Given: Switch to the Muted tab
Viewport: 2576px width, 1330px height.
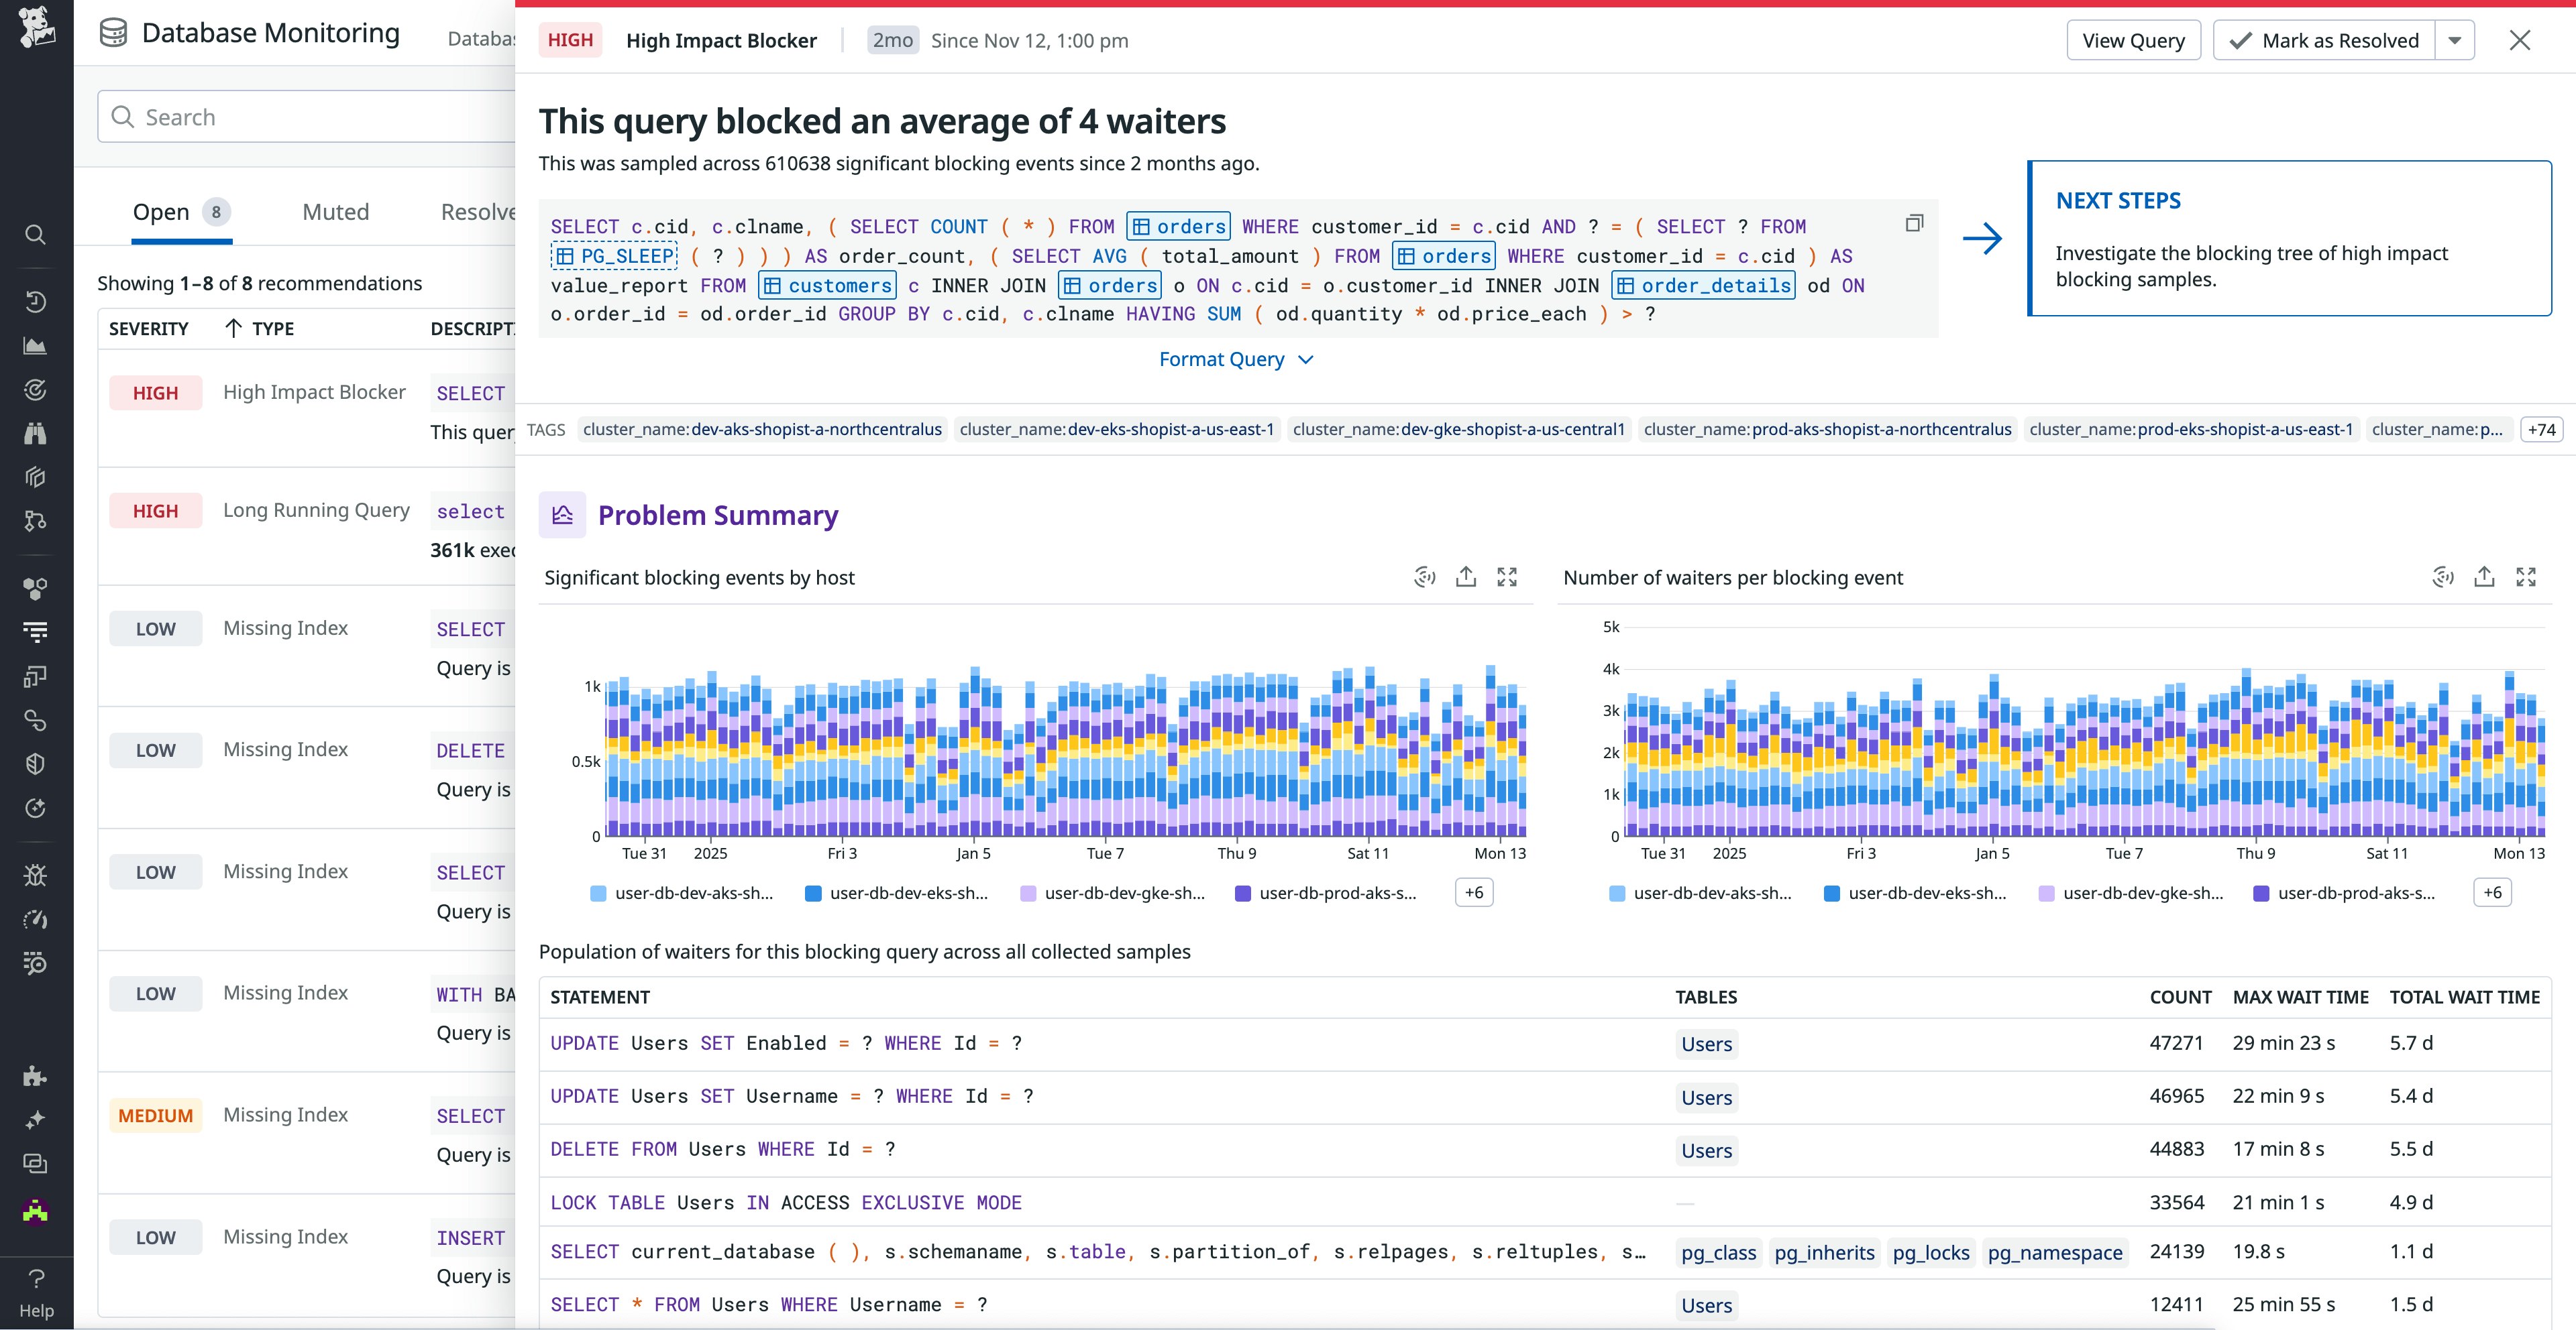Looking at the screenshot, I should 336,212.
